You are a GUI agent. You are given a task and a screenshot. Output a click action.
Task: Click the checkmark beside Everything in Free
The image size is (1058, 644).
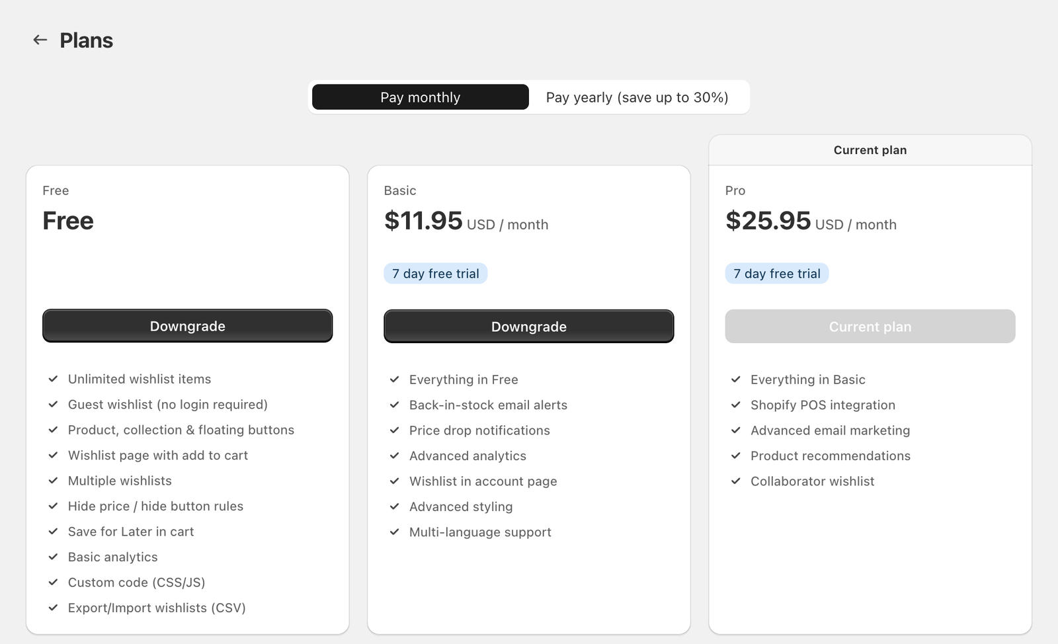(x=395, y=380)
